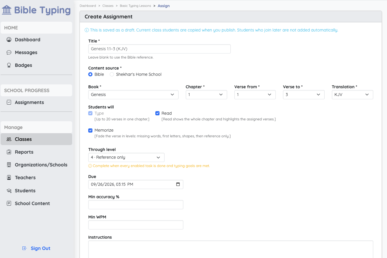Open the Book dropdown showing Genesis

pyautogui.click(x=133, y=95)
